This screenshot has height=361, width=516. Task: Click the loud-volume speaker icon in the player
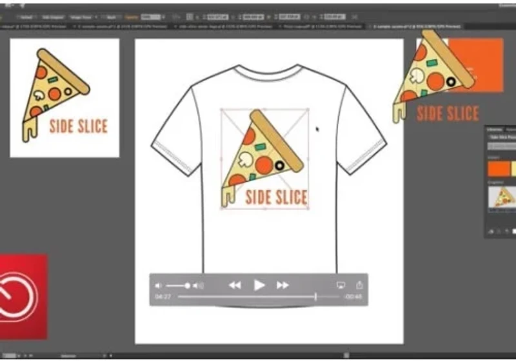pos(198,286)
